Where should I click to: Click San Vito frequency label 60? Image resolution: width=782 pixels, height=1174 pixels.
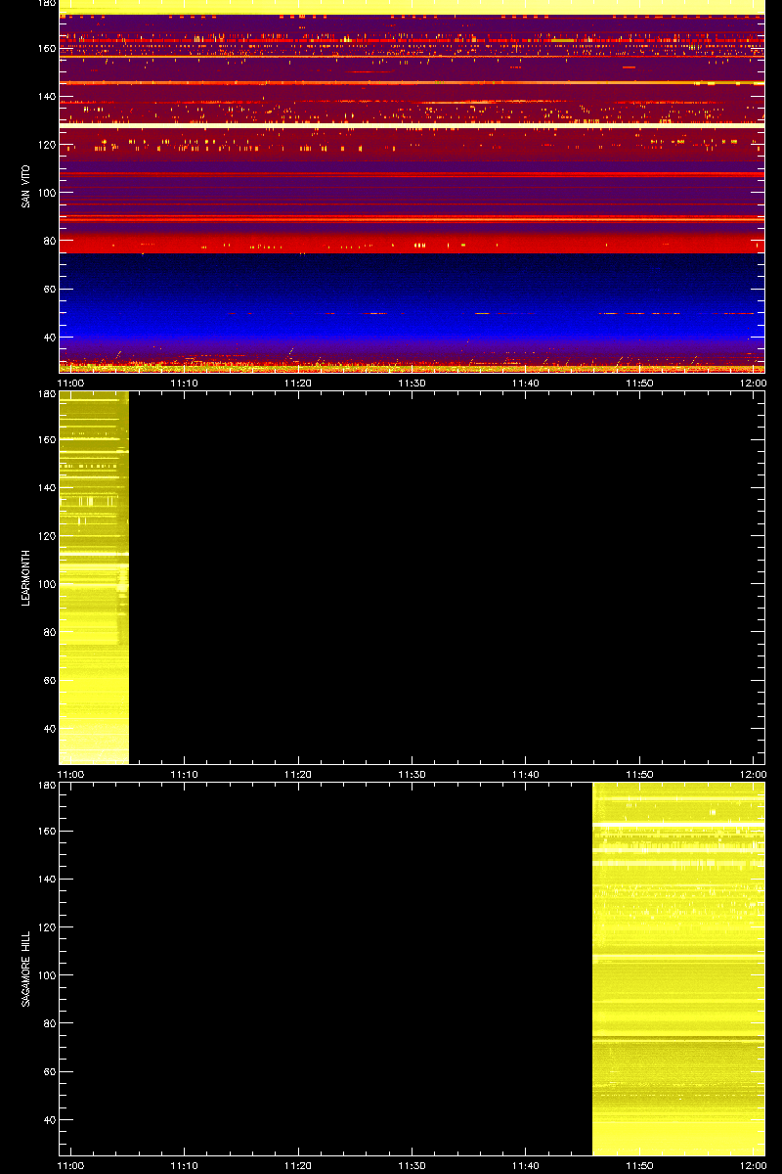(48, 290)
